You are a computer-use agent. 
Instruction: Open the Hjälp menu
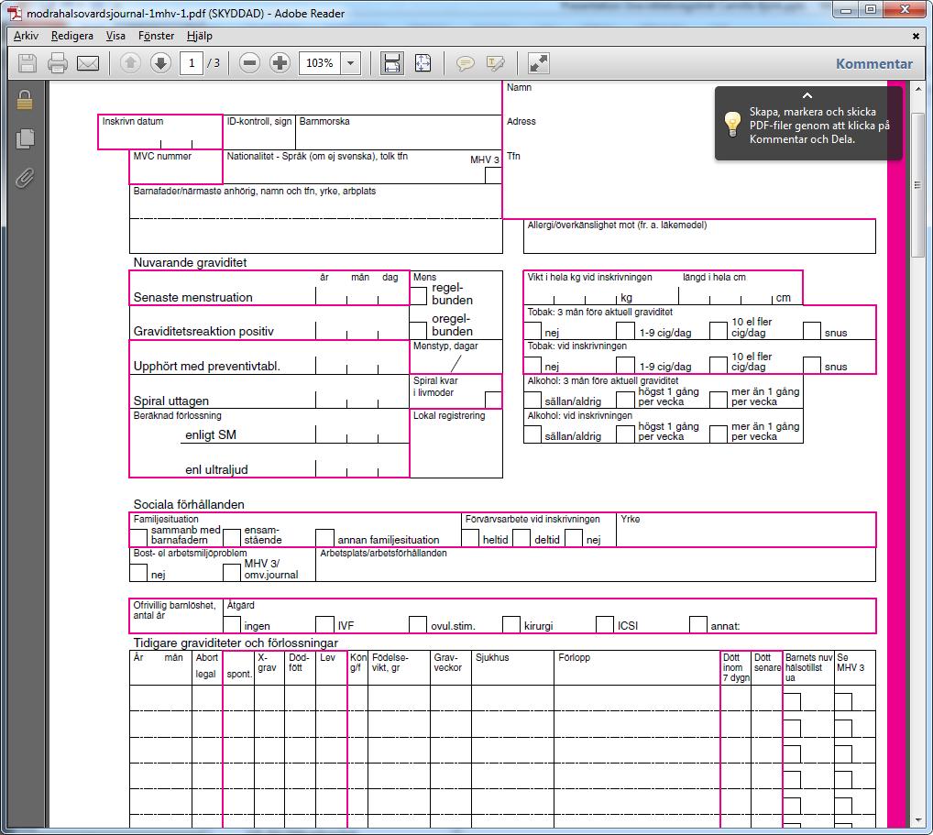199,36
